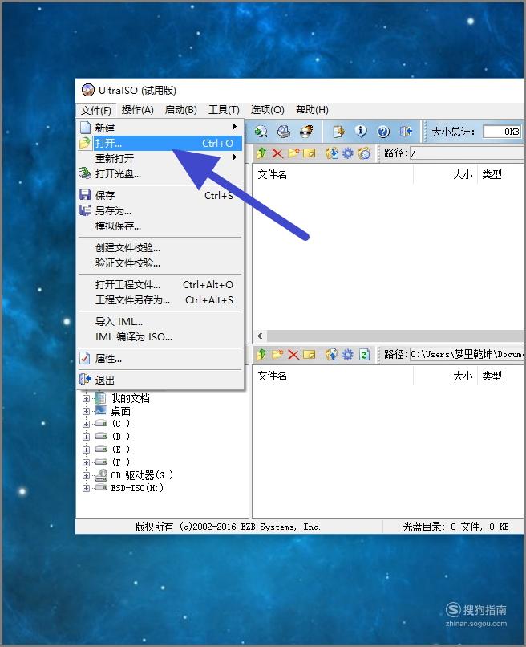The height and width of the screenshot is (647, 526).
Task: Select 打开光盘... menu entry
Action: coord(160,173)
